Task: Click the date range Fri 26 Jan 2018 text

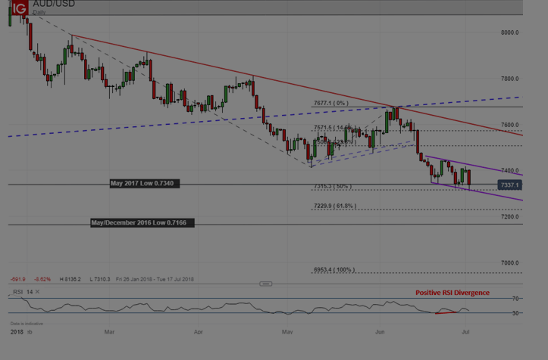Action: (x=134, y=279)
